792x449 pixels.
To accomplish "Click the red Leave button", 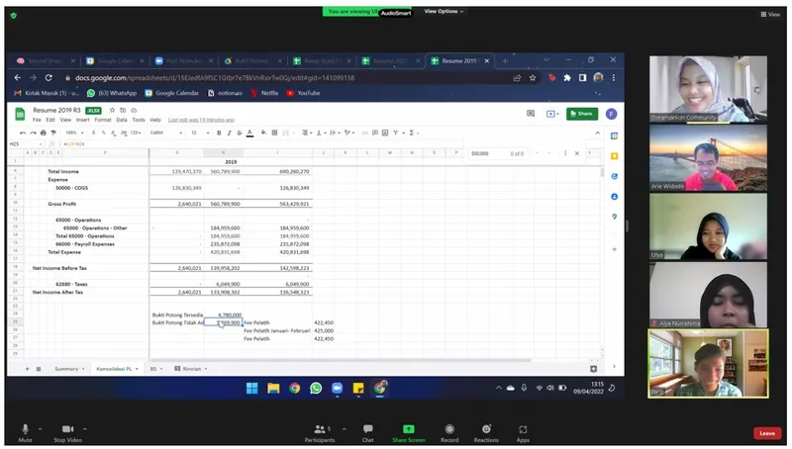I will pyautogui.click(x=765, y=433).
